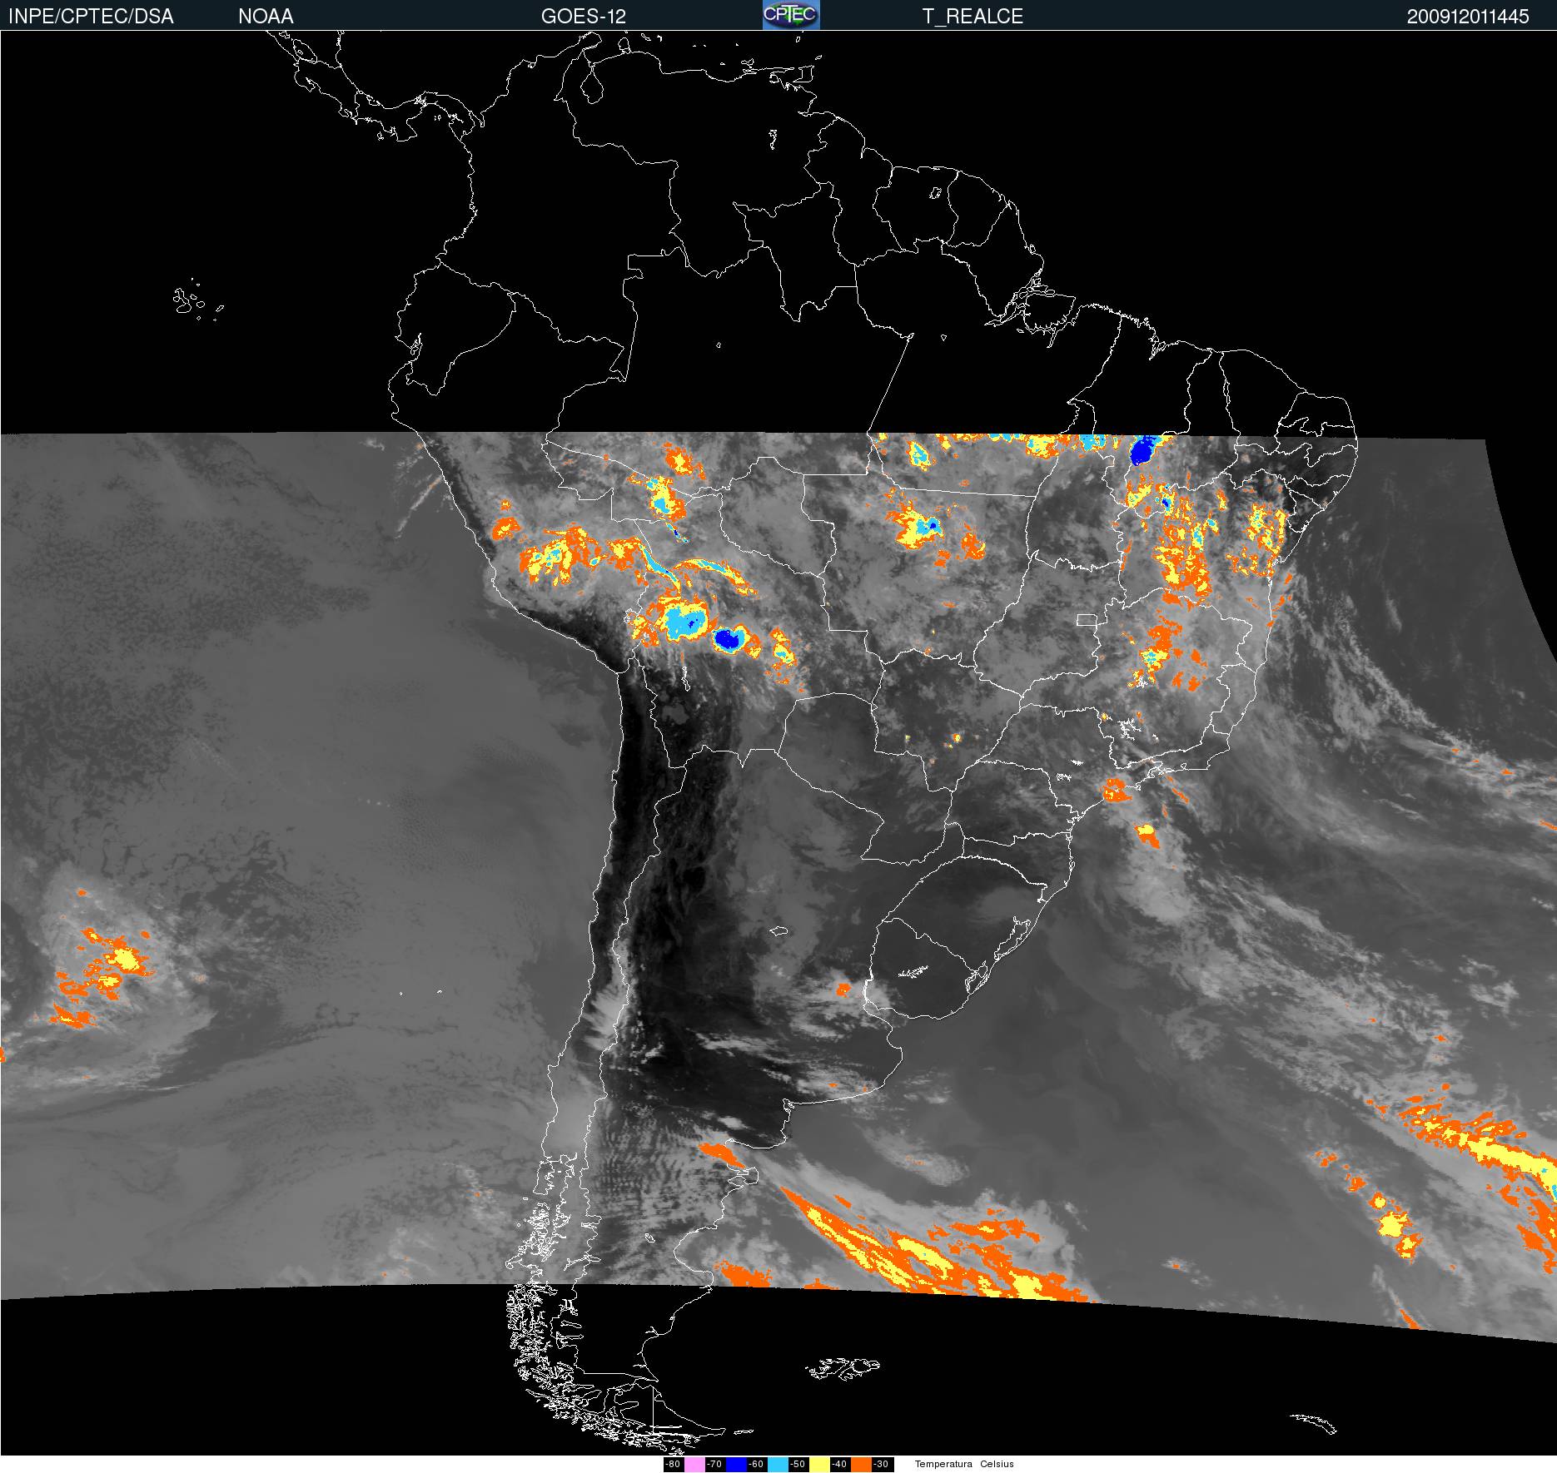
Task: Click the 200912011445 timestamp
Action: pos(1468,16)
